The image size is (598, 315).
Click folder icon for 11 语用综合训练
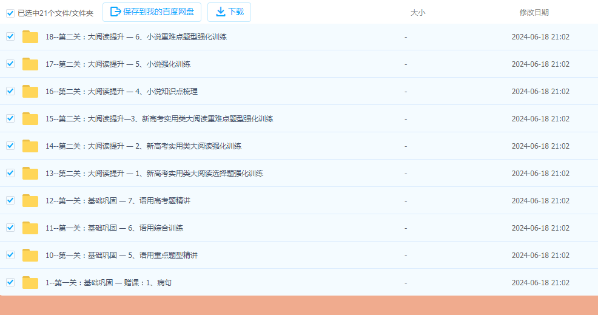pos(30,228)
